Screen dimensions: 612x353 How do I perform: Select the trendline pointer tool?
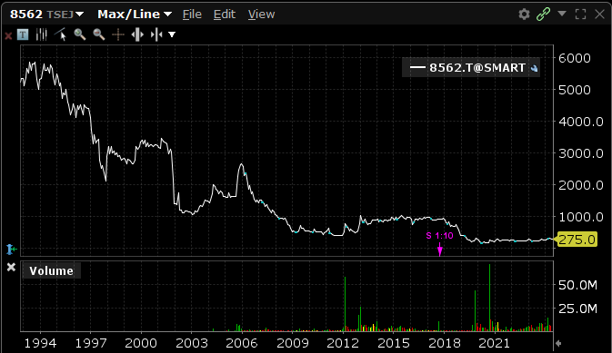[x=61, y=35]
